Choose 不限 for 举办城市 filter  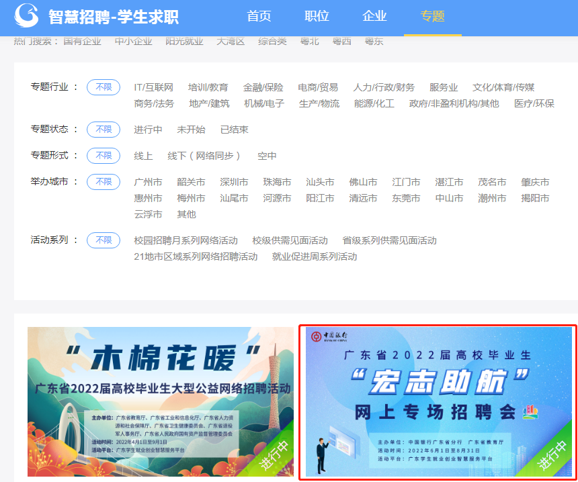click(x=104, y=182)
